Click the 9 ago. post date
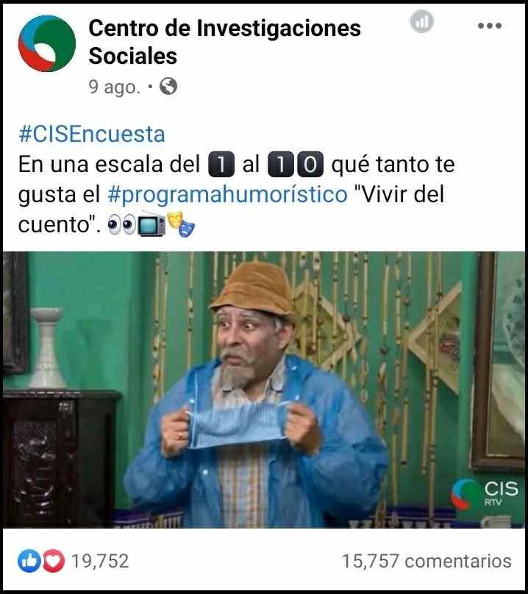 [115, 87]
